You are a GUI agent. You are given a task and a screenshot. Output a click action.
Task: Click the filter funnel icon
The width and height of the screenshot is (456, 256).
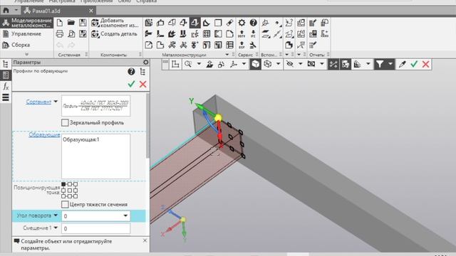[x=380, y=64]
